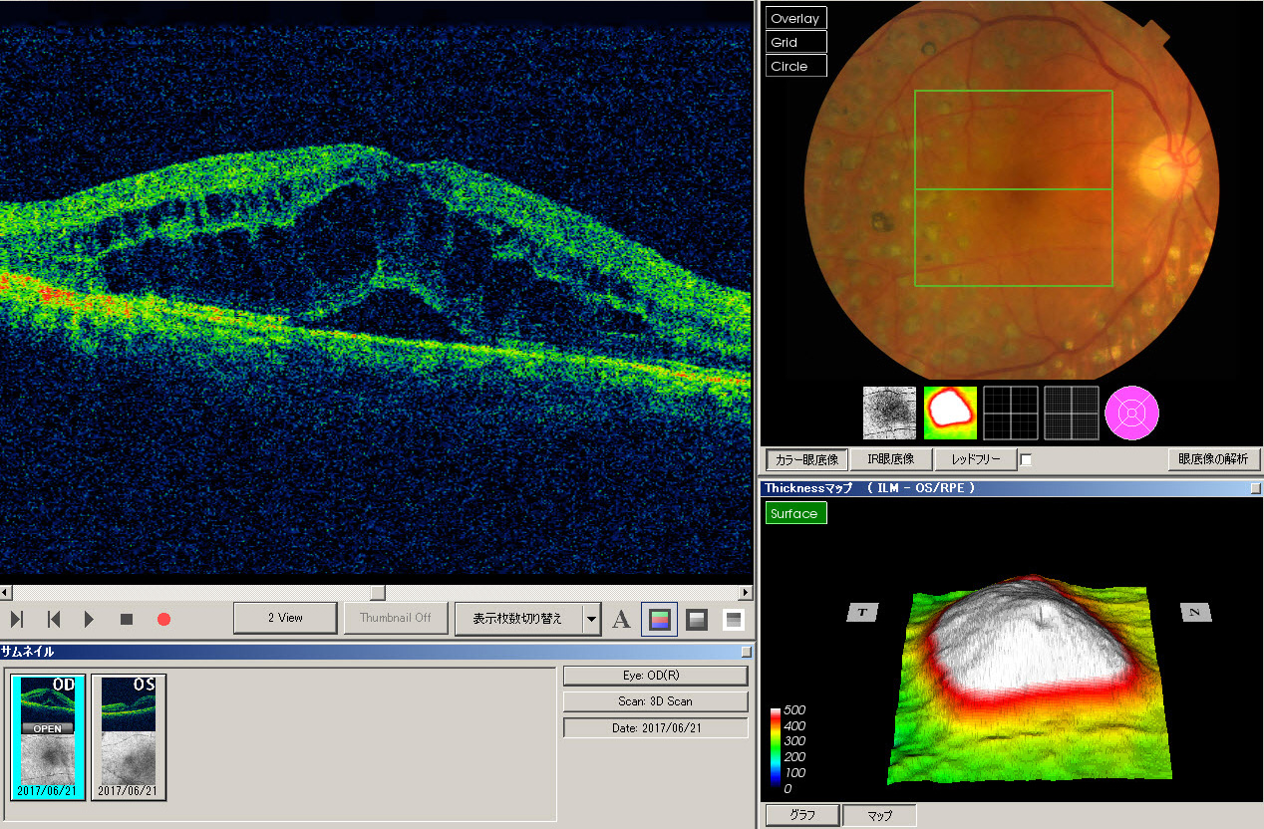Click the red record circle button
The height and width of the screenshot is (829, 1264).
point(163,619)
